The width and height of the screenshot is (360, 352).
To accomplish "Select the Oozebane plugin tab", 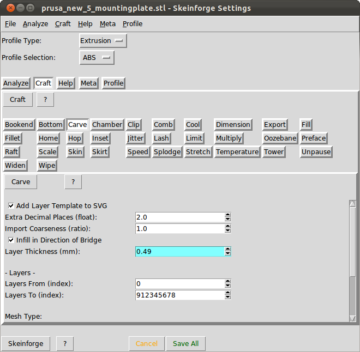I will (x=280, y=138).
